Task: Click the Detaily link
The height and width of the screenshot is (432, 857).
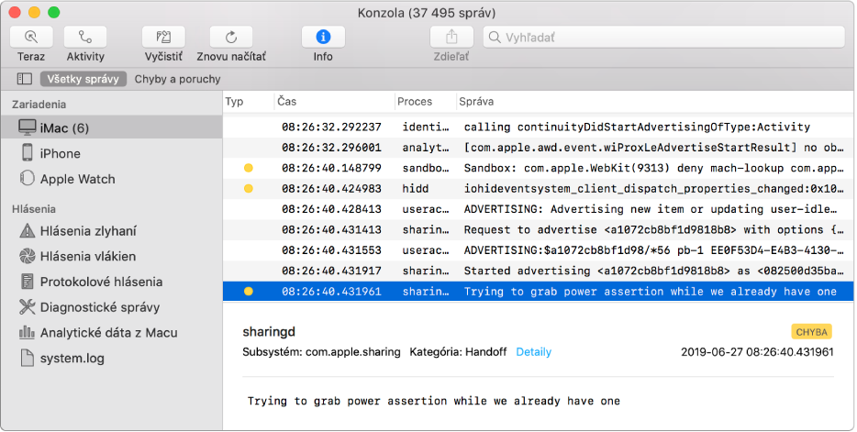Action: point(533,352)
